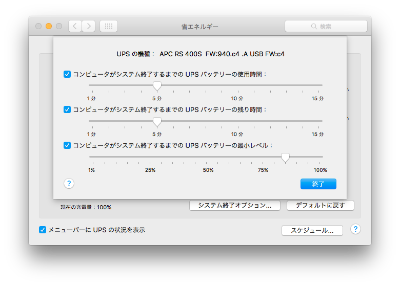Minimize the window with the yellow button

coord(49,26)
